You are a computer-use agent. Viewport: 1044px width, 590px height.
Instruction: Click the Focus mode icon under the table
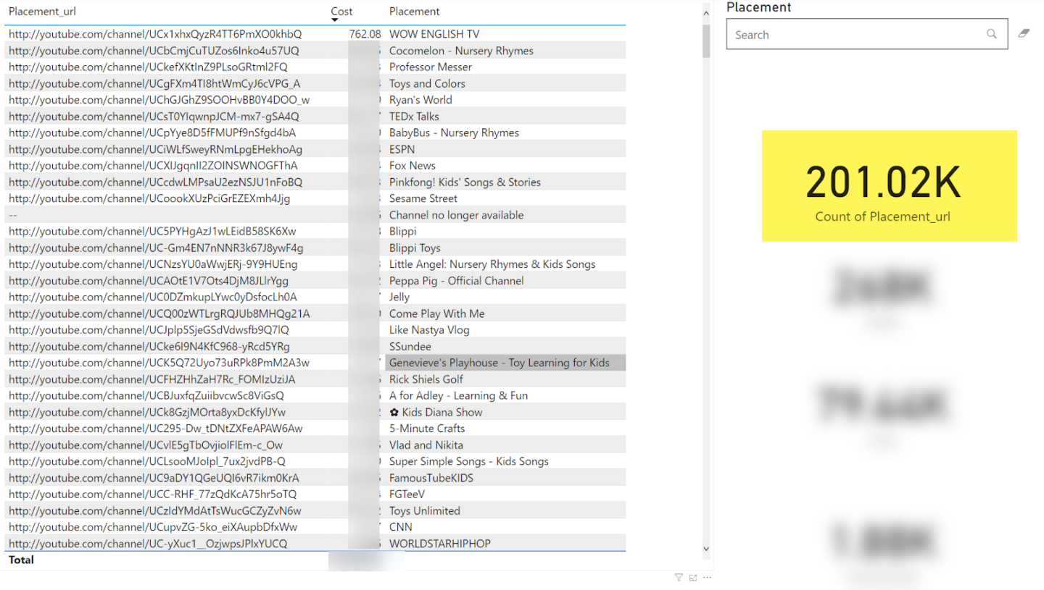pos(693,577)
